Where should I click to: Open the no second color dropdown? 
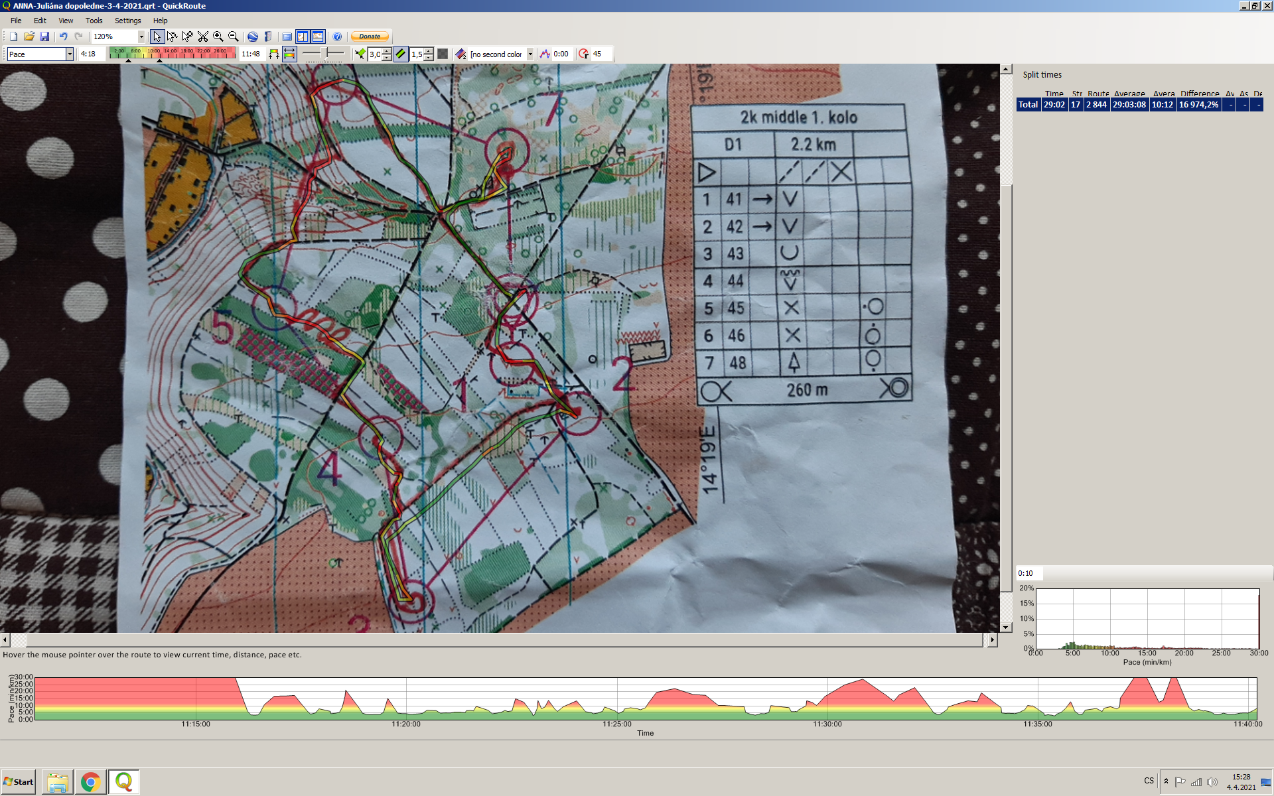530,54
